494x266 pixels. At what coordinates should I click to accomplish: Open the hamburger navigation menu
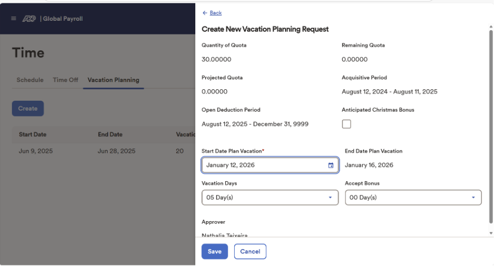pyautogui.click(x=14, y=19)
